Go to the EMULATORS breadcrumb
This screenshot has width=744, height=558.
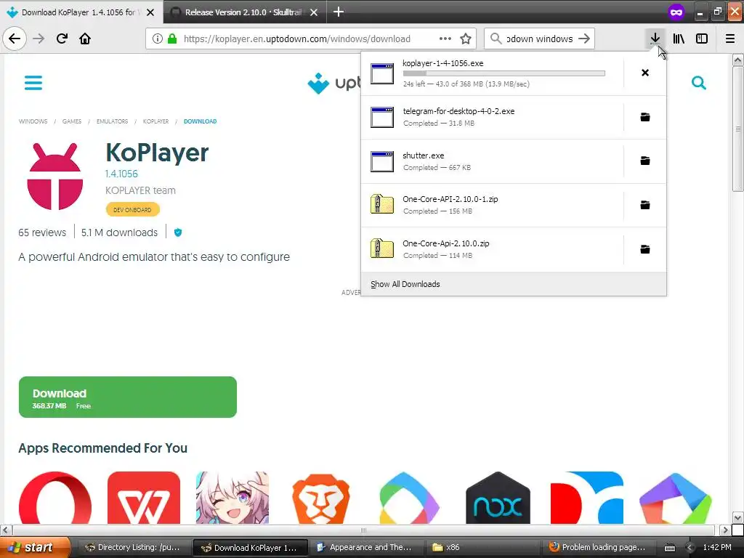(112, 121)
